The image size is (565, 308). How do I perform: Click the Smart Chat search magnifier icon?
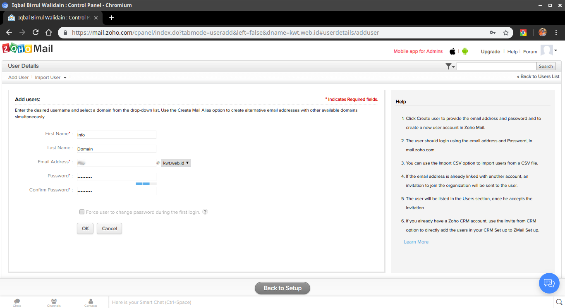(559, 302)
